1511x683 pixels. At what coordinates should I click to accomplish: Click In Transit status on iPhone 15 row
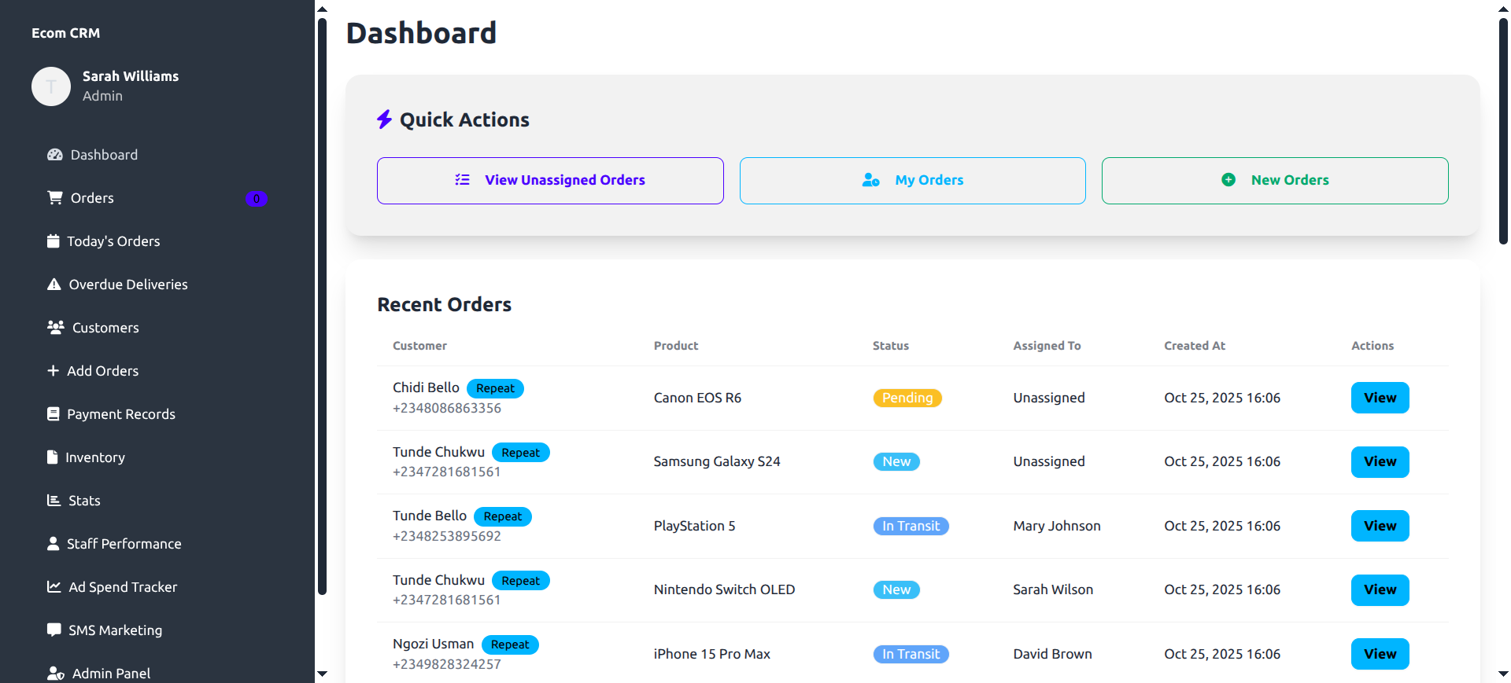(911, 654)
